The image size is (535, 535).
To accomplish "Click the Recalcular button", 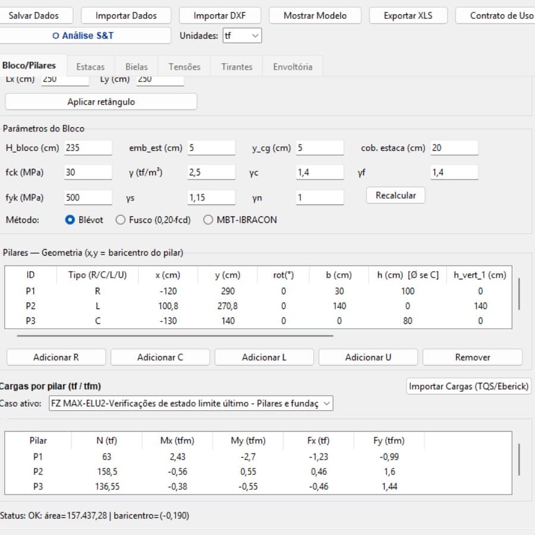I will pyautogui.click(x=396, y=196).
